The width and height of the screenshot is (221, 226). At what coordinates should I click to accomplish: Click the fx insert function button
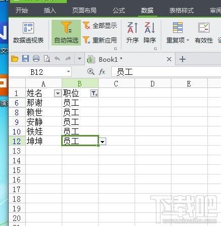coord(102,72)
